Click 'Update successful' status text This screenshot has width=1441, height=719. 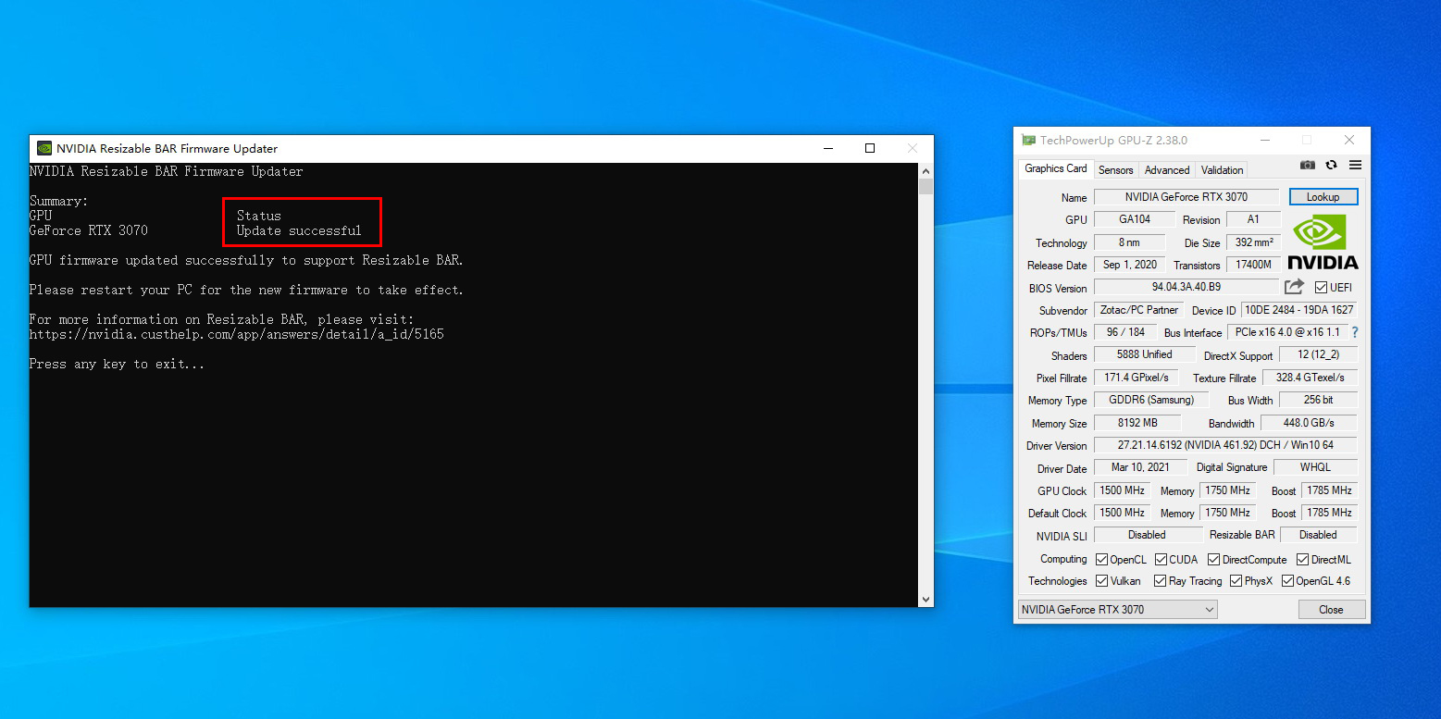click(299, 230)
